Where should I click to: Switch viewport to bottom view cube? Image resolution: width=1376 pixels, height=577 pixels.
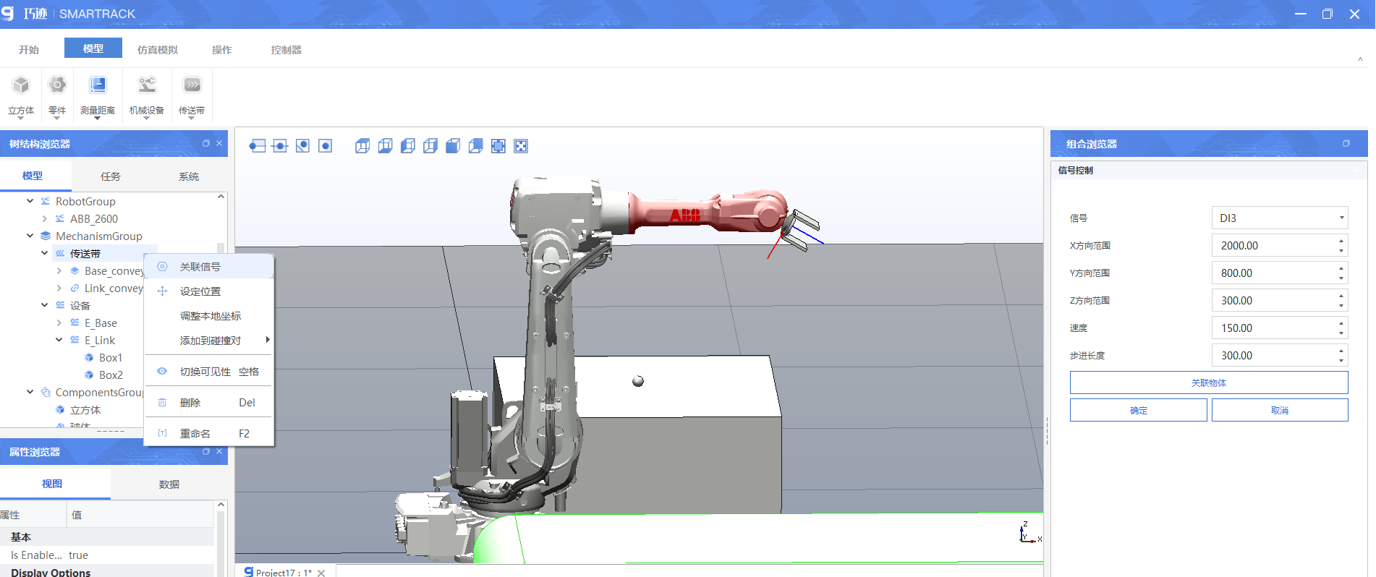pos(386,146)
